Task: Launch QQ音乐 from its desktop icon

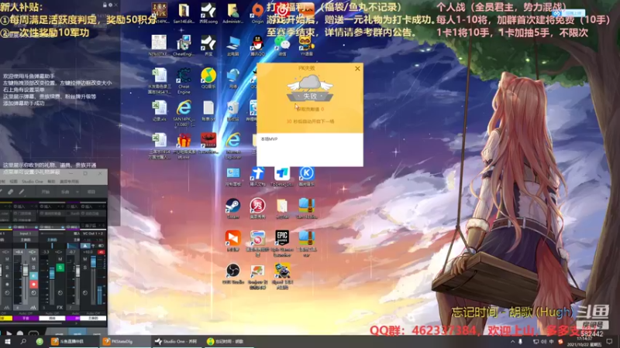Action: tap(208, 78)
